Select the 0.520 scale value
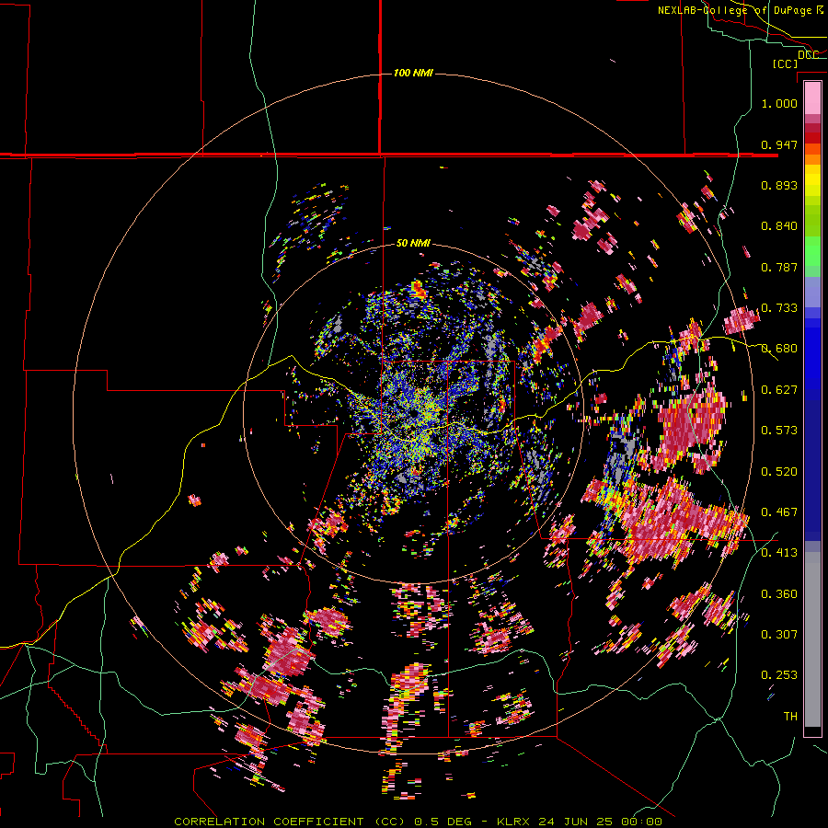This screenshot has height=828, width=828. pos(779,472)
